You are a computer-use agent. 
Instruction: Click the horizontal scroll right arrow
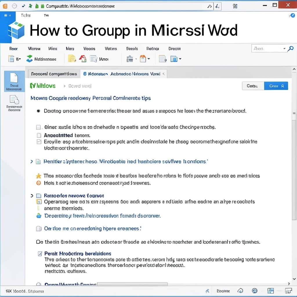point(289,284)
